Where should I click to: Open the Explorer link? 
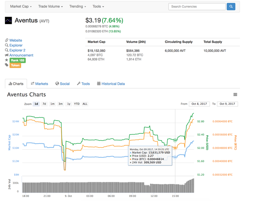click(16, 45)
